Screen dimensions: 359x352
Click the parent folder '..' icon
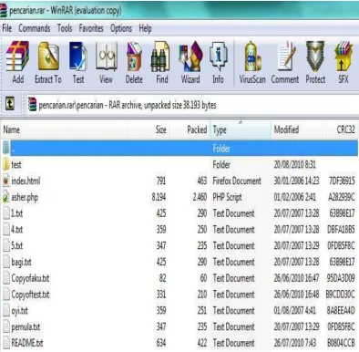pyautogui.click(x=6, y=148)
